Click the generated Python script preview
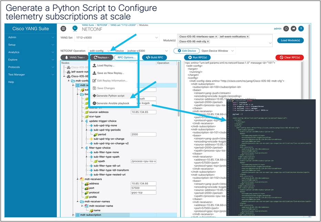 [271, 157]
